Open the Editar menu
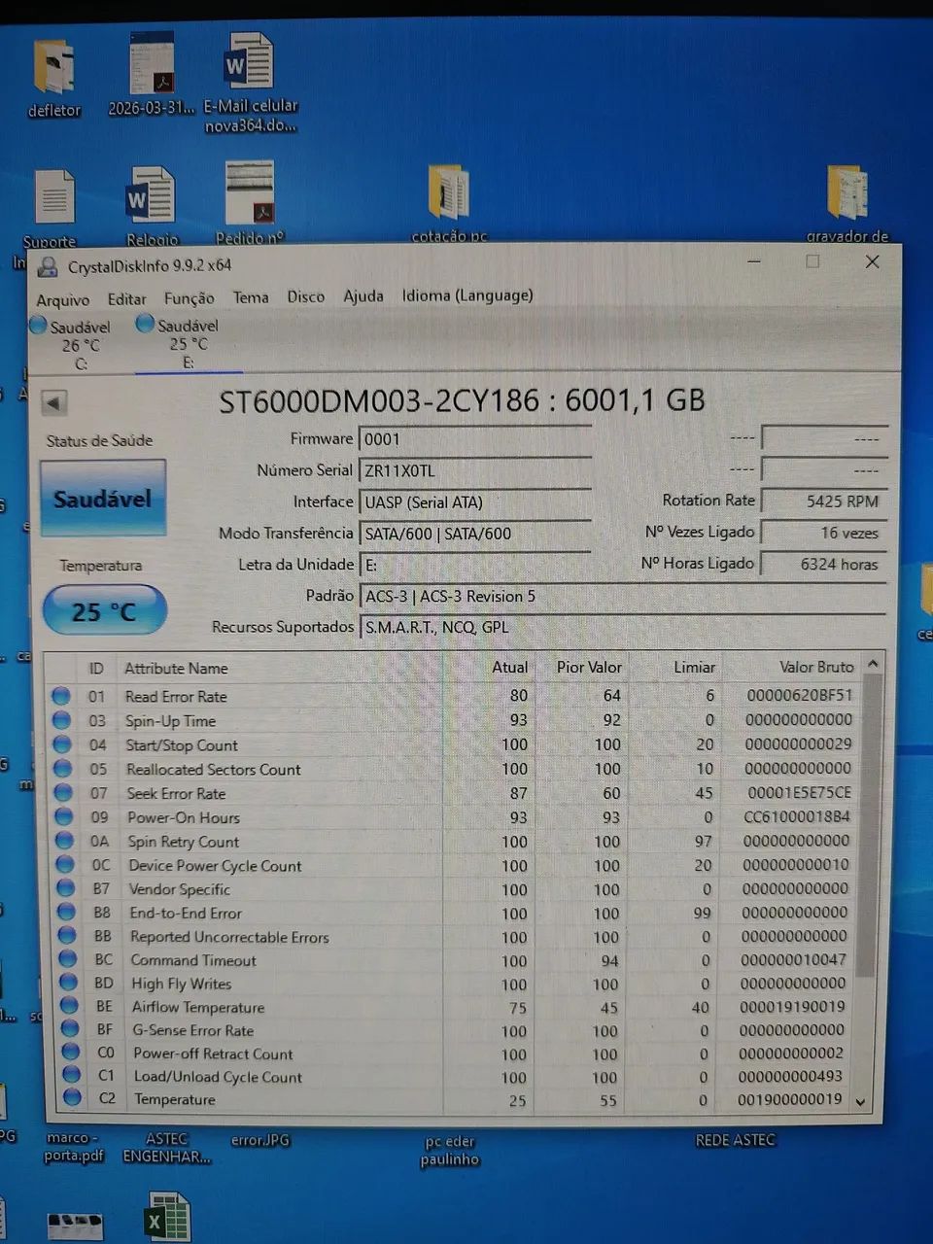933x1244 pixels. (126, 298)
